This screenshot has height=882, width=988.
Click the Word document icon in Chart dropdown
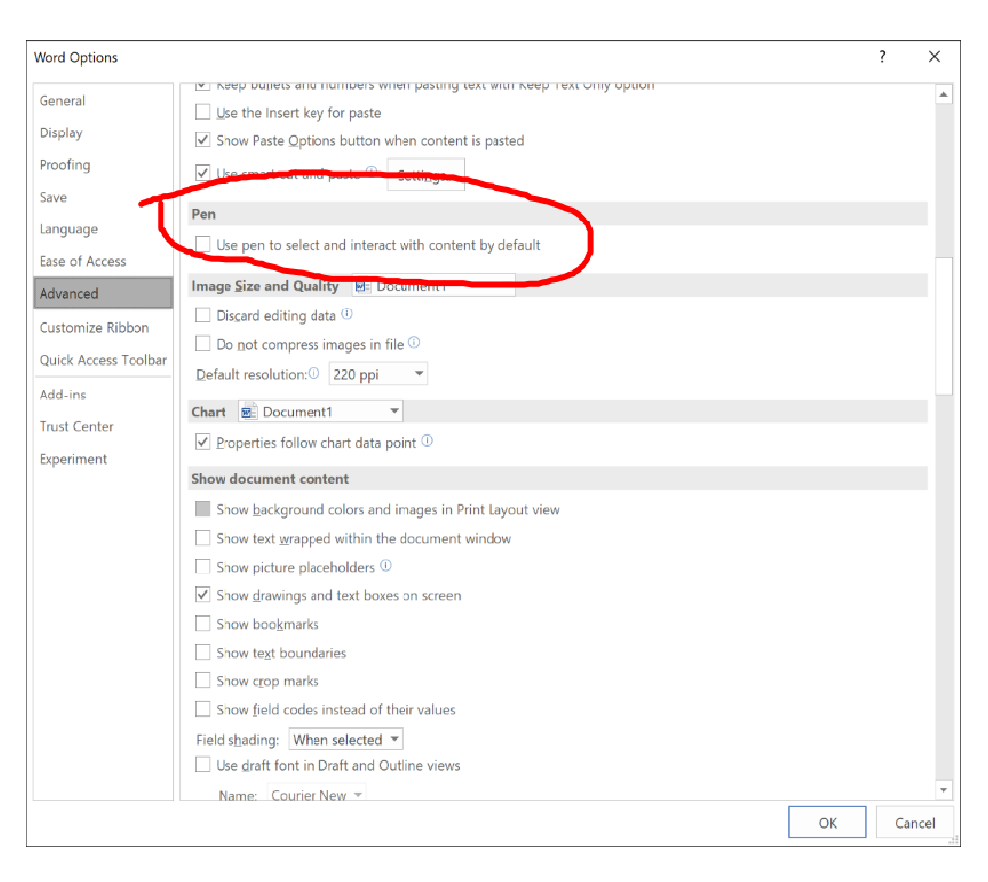[x=249, y=412]
